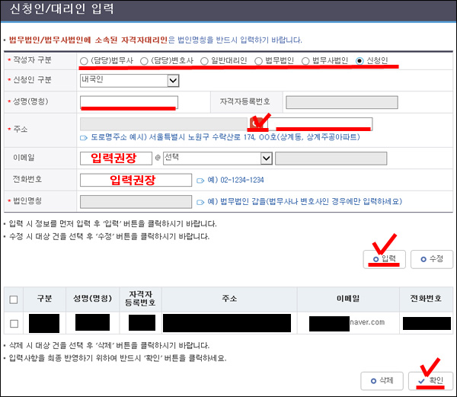Image resolution: width=457 pixels, height=397 pixels.
Task: Open the 신청인 구분 내국인 dropdown
Action: tap(129, 81)
